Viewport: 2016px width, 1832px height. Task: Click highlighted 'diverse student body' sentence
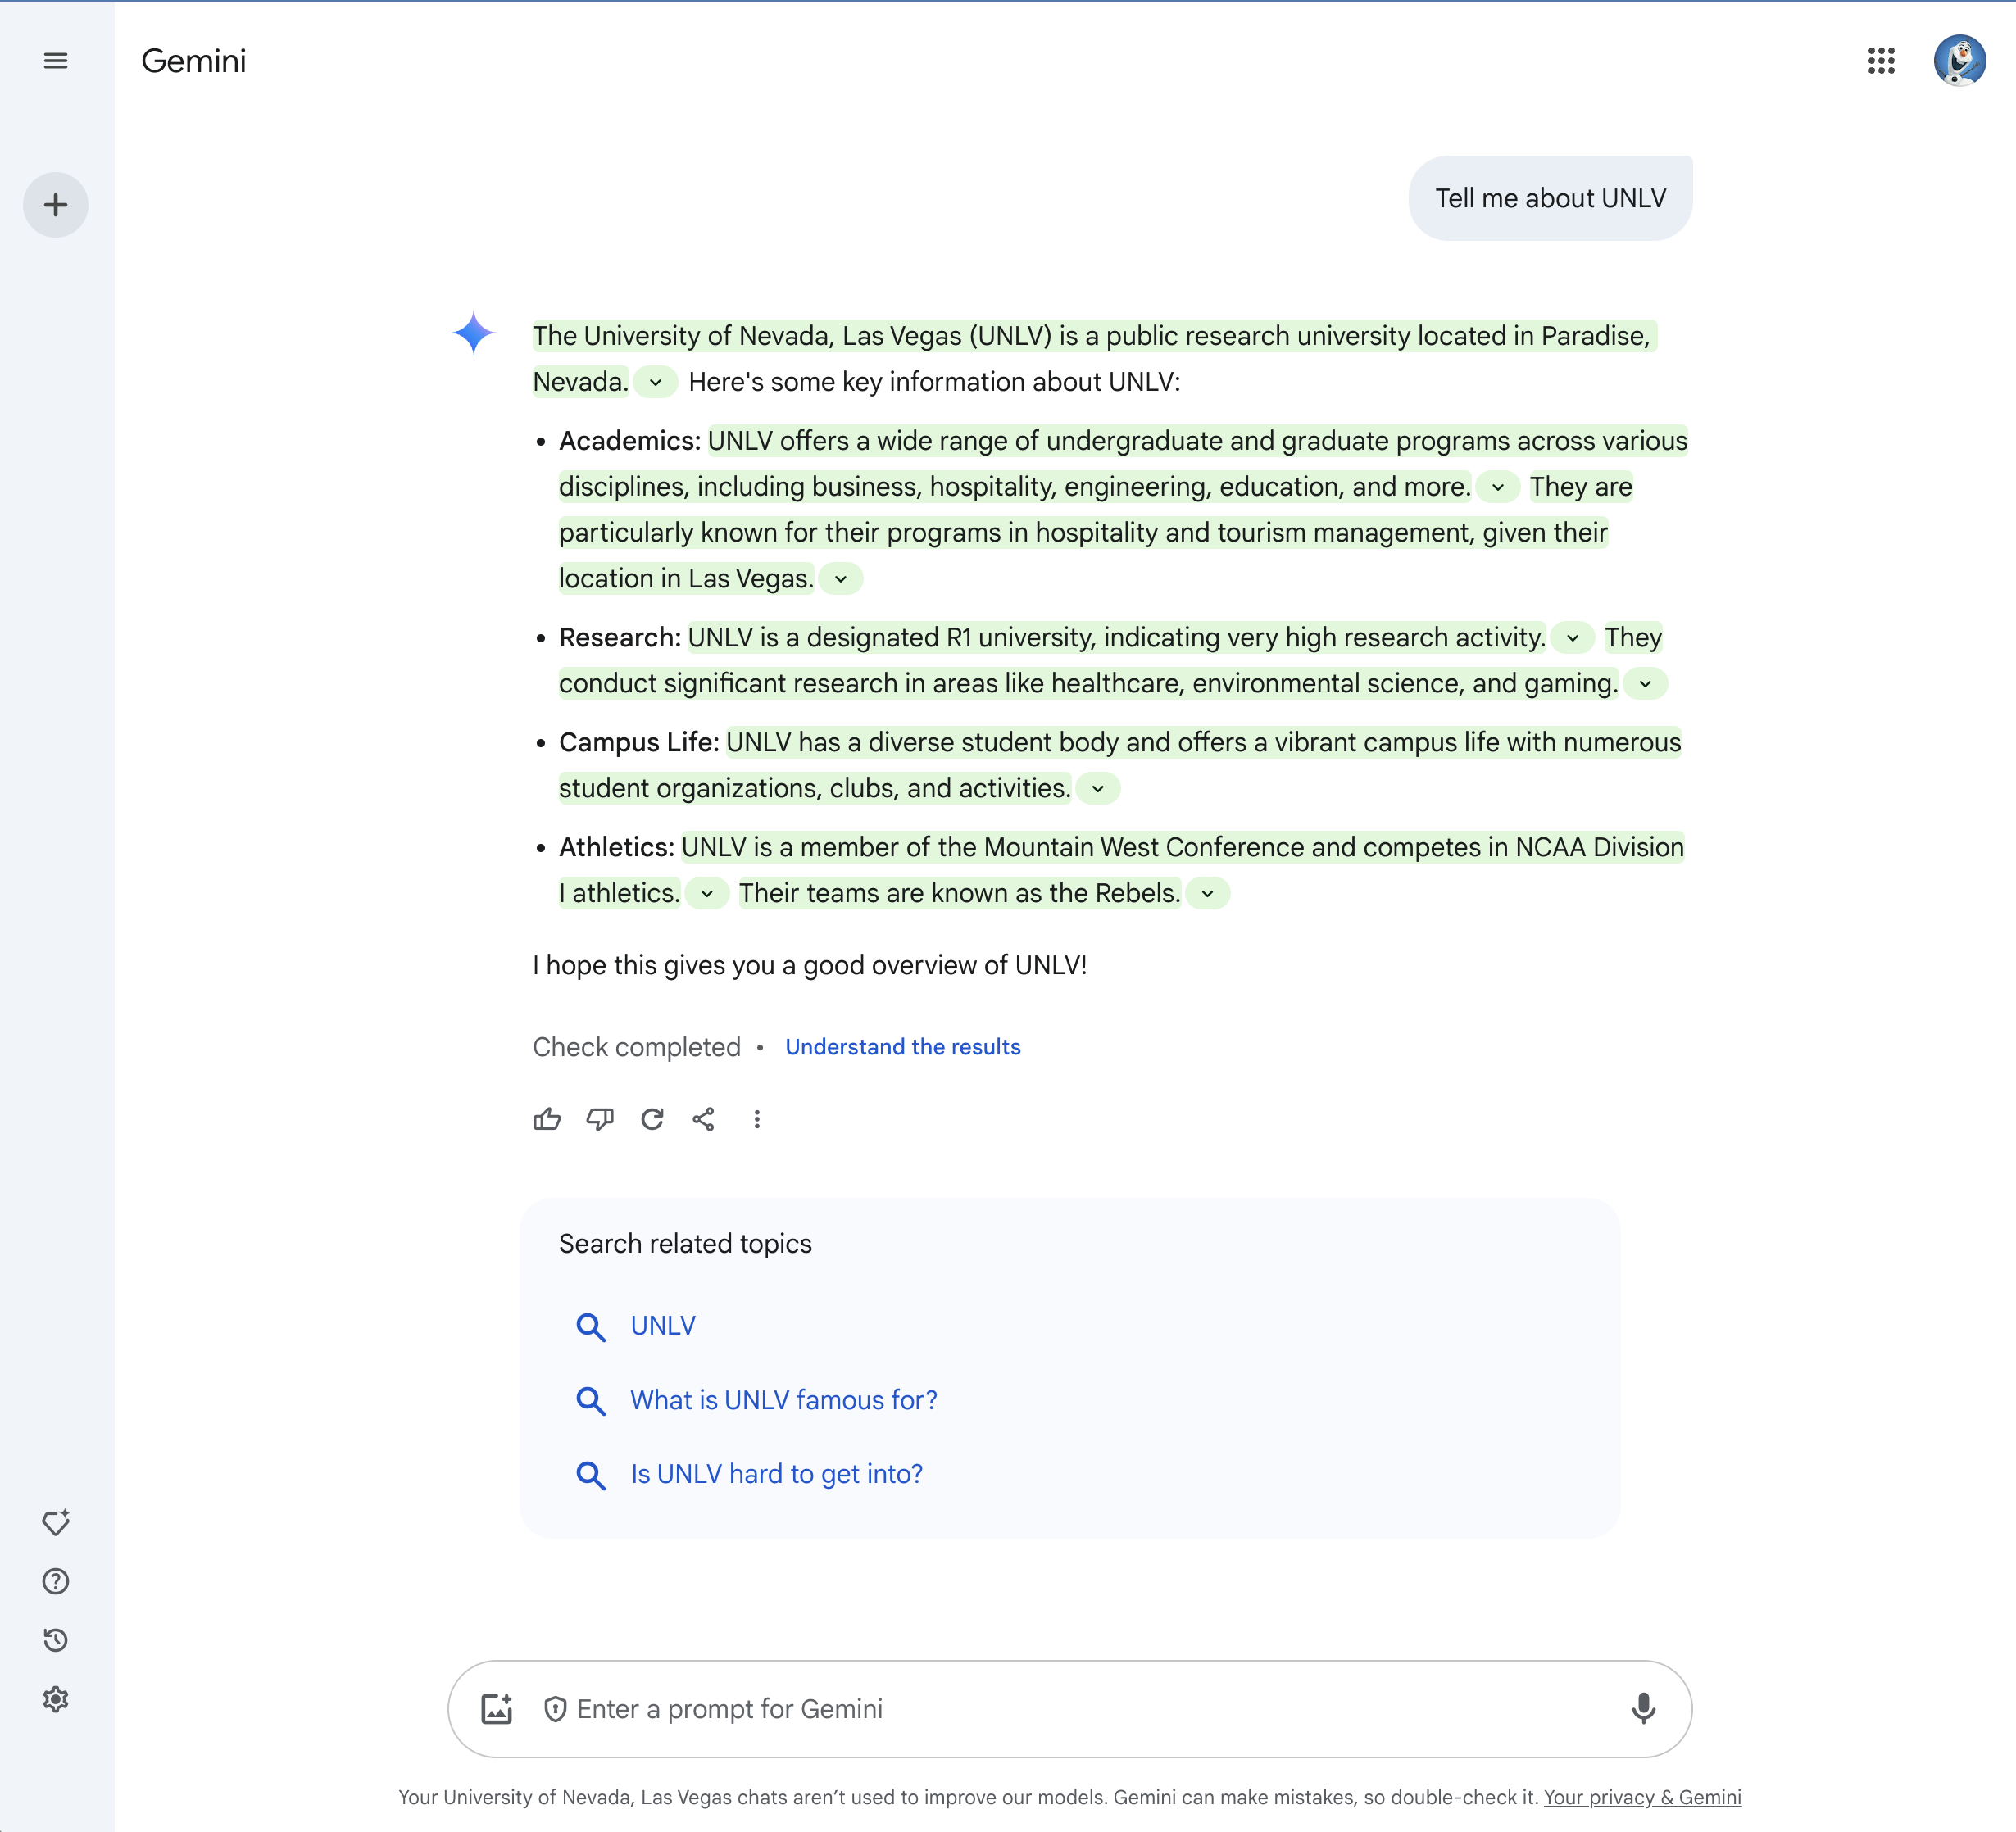(1203, 742)
